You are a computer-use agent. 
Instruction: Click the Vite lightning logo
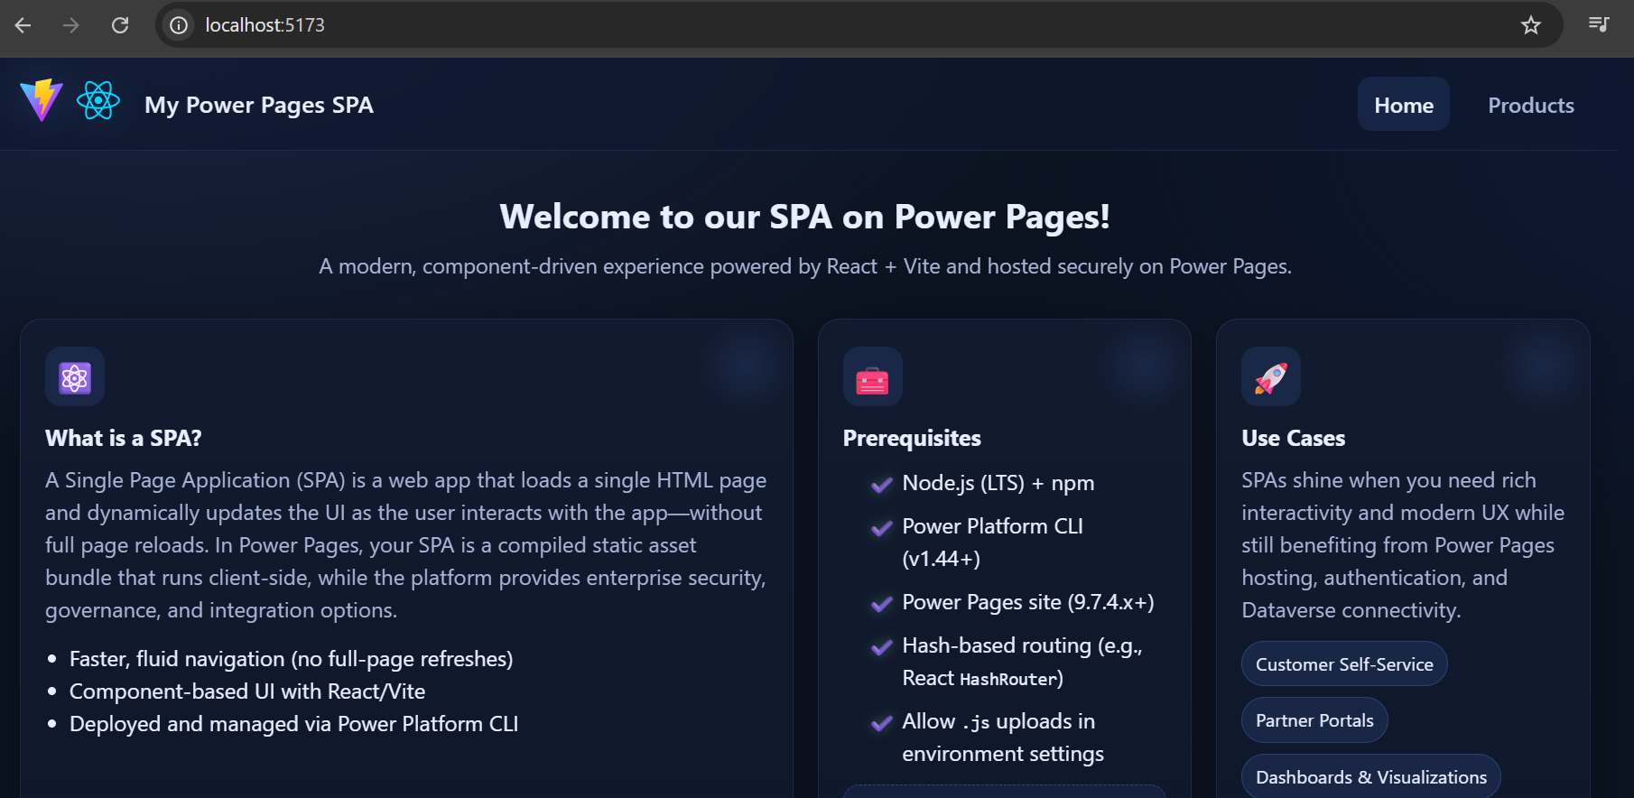pos(42,100)
